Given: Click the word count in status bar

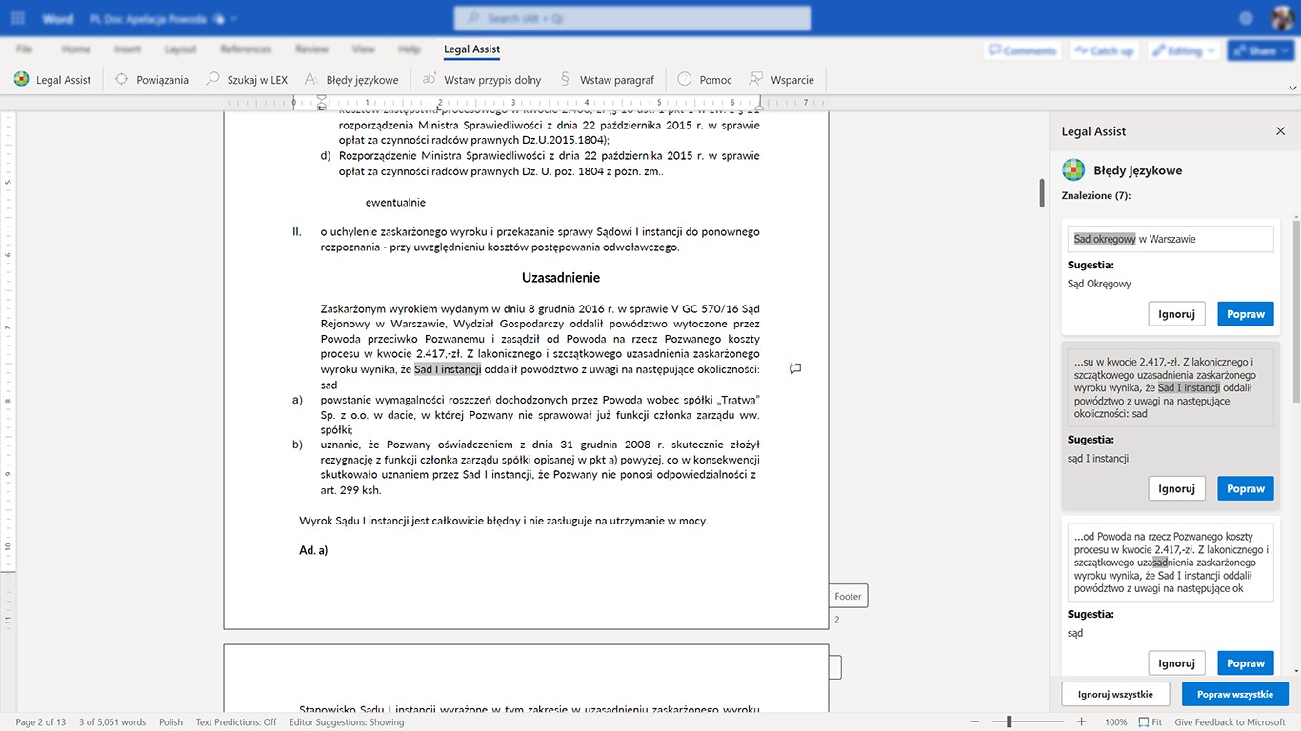Looking at the screenshot, I should (x=112, y=722).
